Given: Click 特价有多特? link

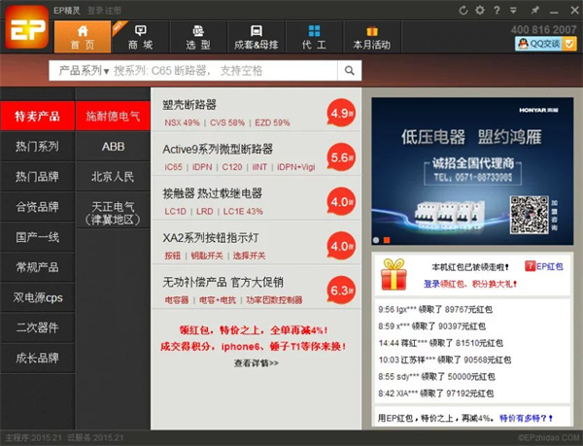Looking at the screenshot, I should pos(526,418).
